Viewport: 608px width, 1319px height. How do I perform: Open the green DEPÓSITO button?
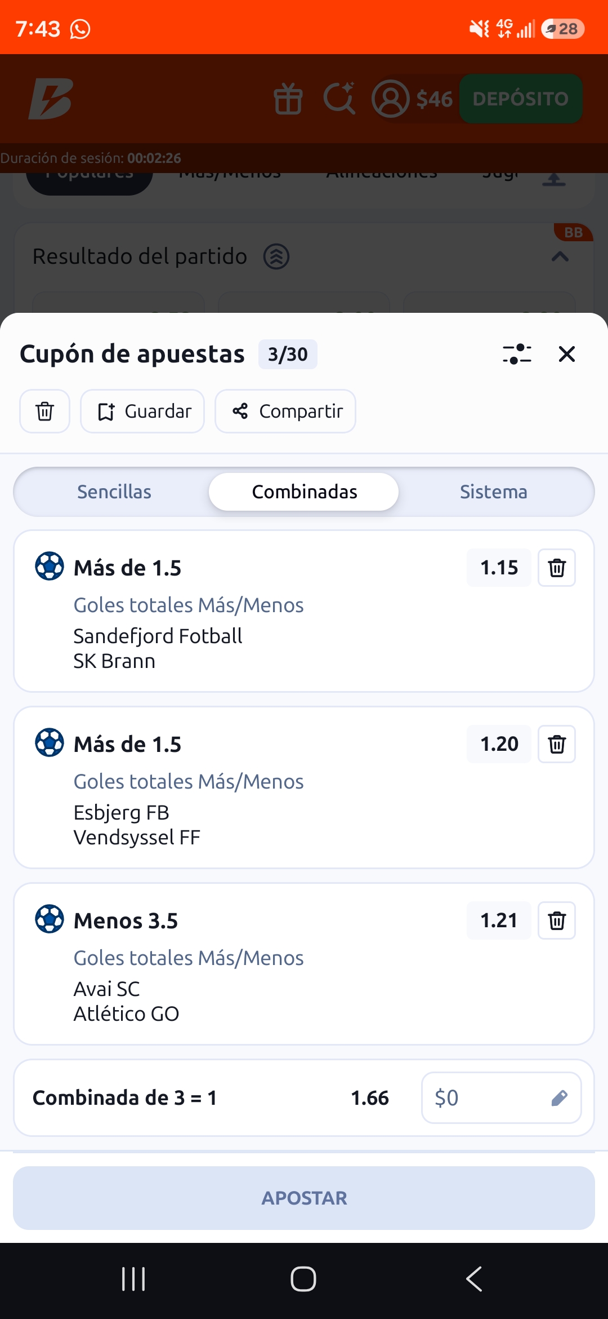click(521, 99)
